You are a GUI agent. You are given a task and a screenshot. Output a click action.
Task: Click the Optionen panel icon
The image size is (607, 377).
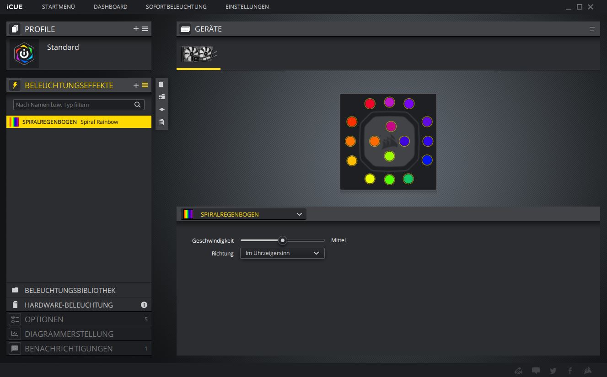click(x=15, y=319)
